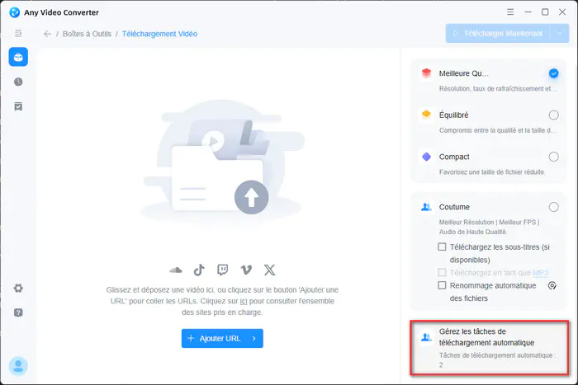Click the Ajouter URL button
Image resolution: width=578 pixels, height=385 pixels.
point(222,338)
